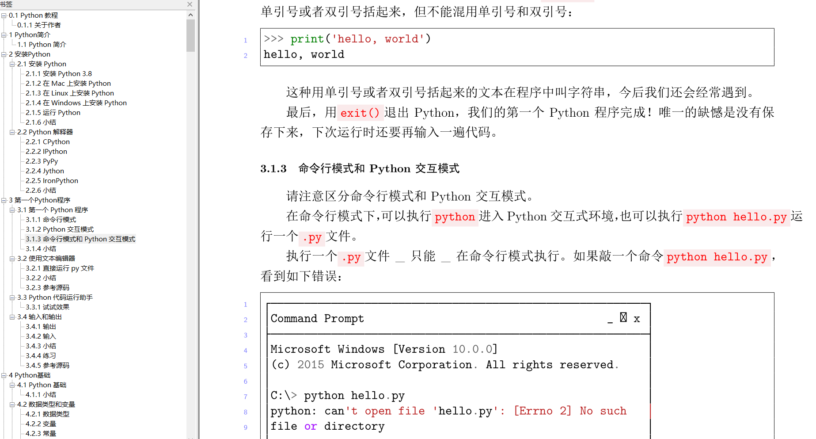
Task: Collapse the "2 安装Python" section
Action: (x=4, y=54)
